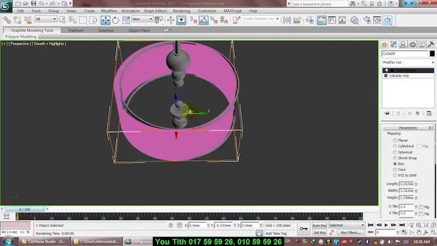Click the Set Keys large key icon

click(303, 228)
